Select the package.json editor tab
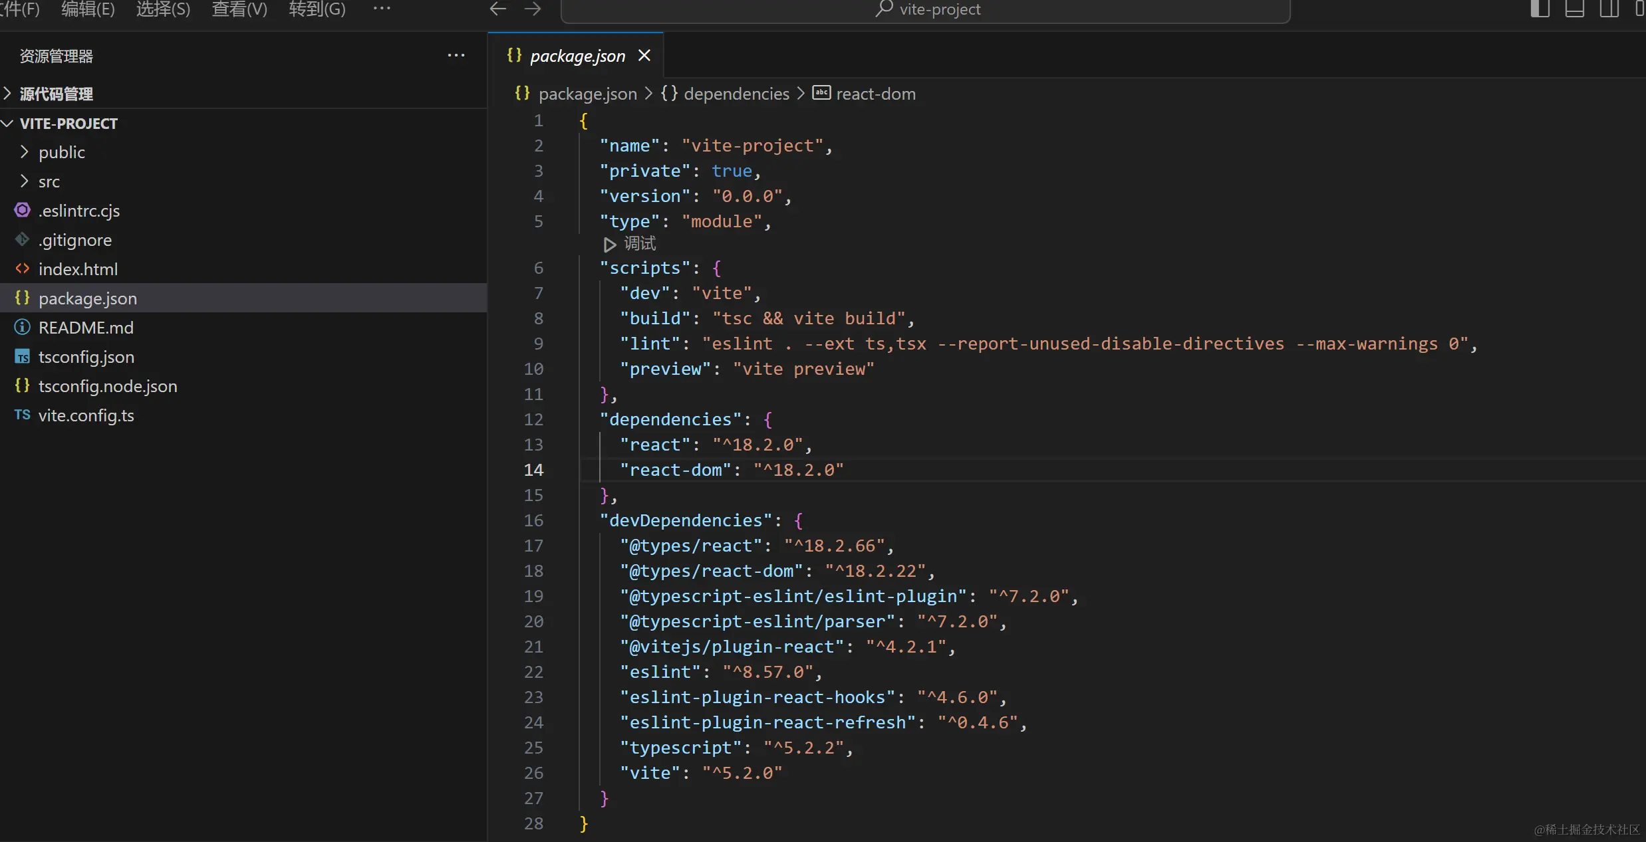This screenshot has width=1646, height=842. (x=575, y=56)
